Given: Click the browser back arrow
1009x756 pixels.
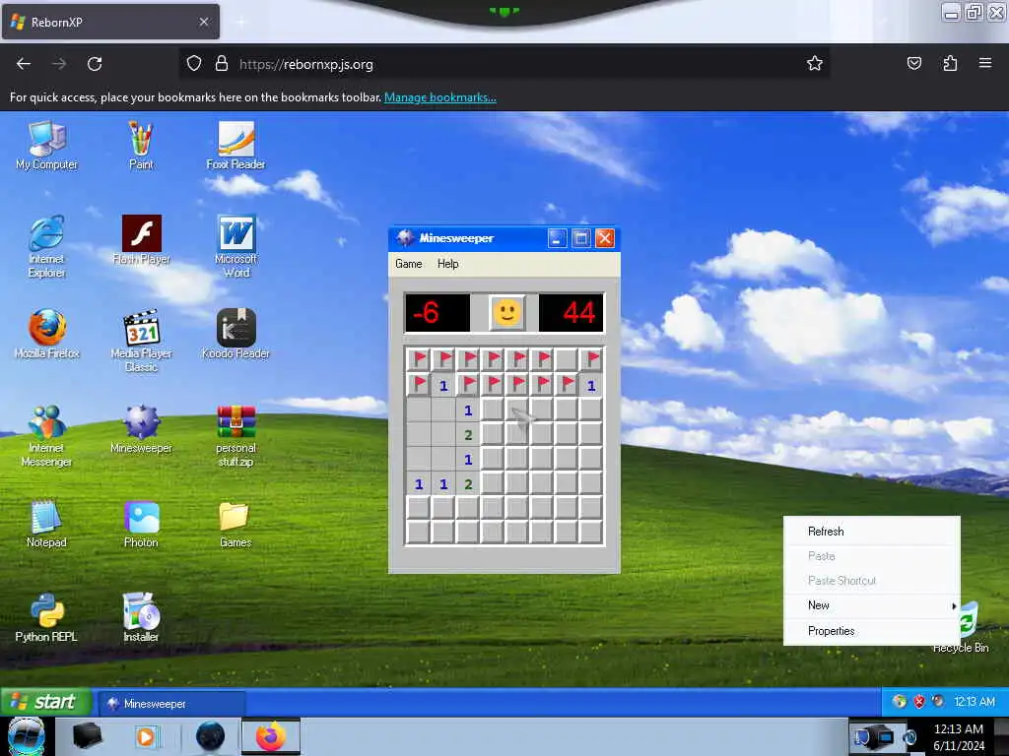Looking at the screenshot, I should (x=24, y=64).
